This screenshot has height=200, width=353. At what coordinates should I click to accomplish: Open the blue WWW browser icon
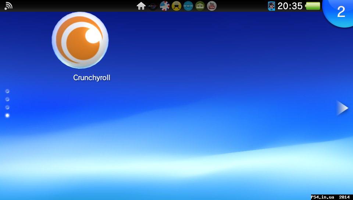coord(188,6)
